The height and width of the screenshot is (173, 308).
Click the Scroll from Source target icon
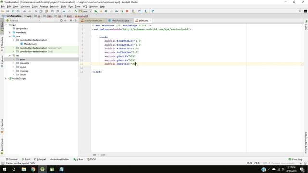(61, 20)
